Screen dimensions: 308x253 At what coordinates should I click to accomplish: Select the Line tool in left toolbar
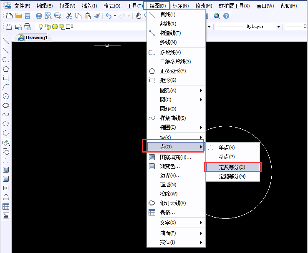(6, 41)
